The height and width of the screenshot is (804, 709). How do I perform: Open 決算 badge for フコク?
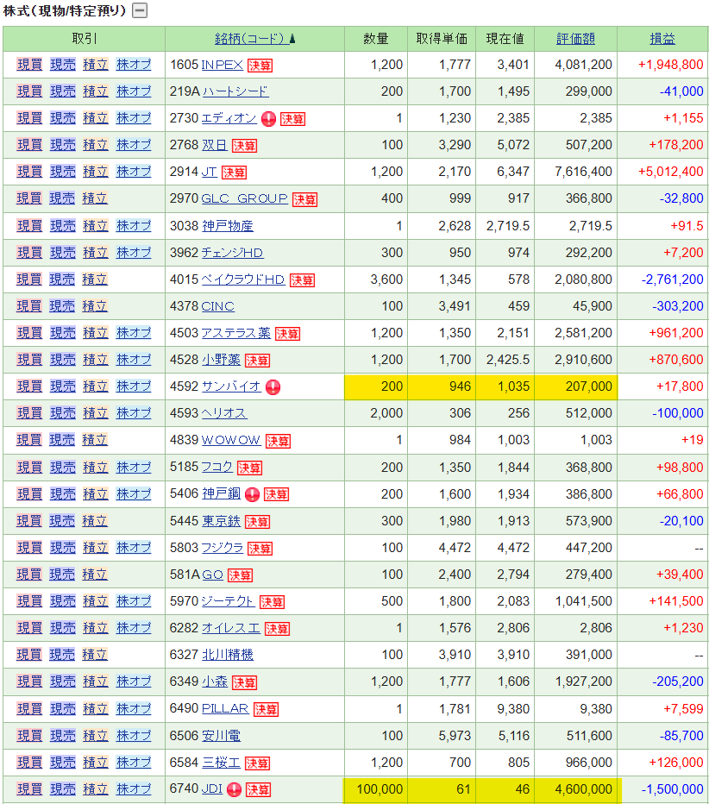pyautogui.click(x=250, y=468)
